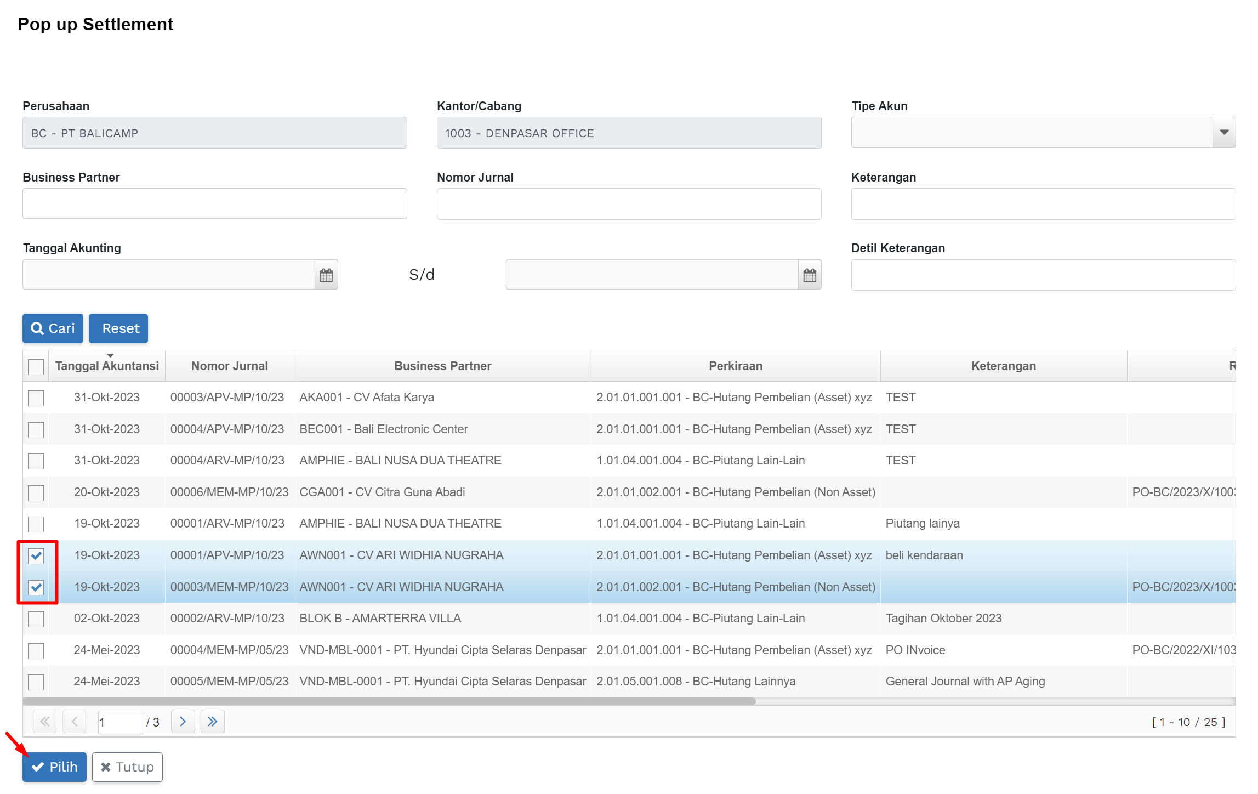Sort by the Nomor Jurnal column header
The height and width of the screenshot is (794, 1258).
229,366
